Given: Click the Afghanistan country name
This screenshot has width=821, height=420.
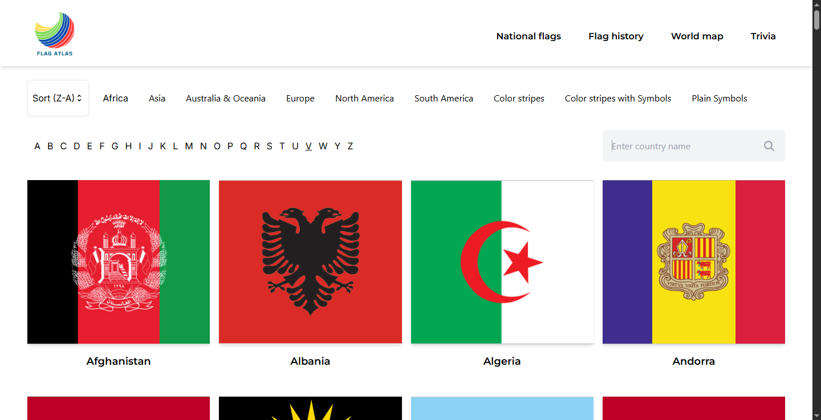Looking at the screenshot, I should [119, 361].
